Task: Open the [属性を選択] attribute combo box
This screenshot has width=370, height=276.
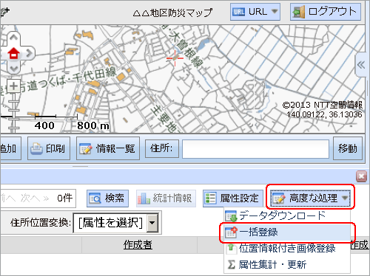Action: pyautogui.click(x=115, y=223)
